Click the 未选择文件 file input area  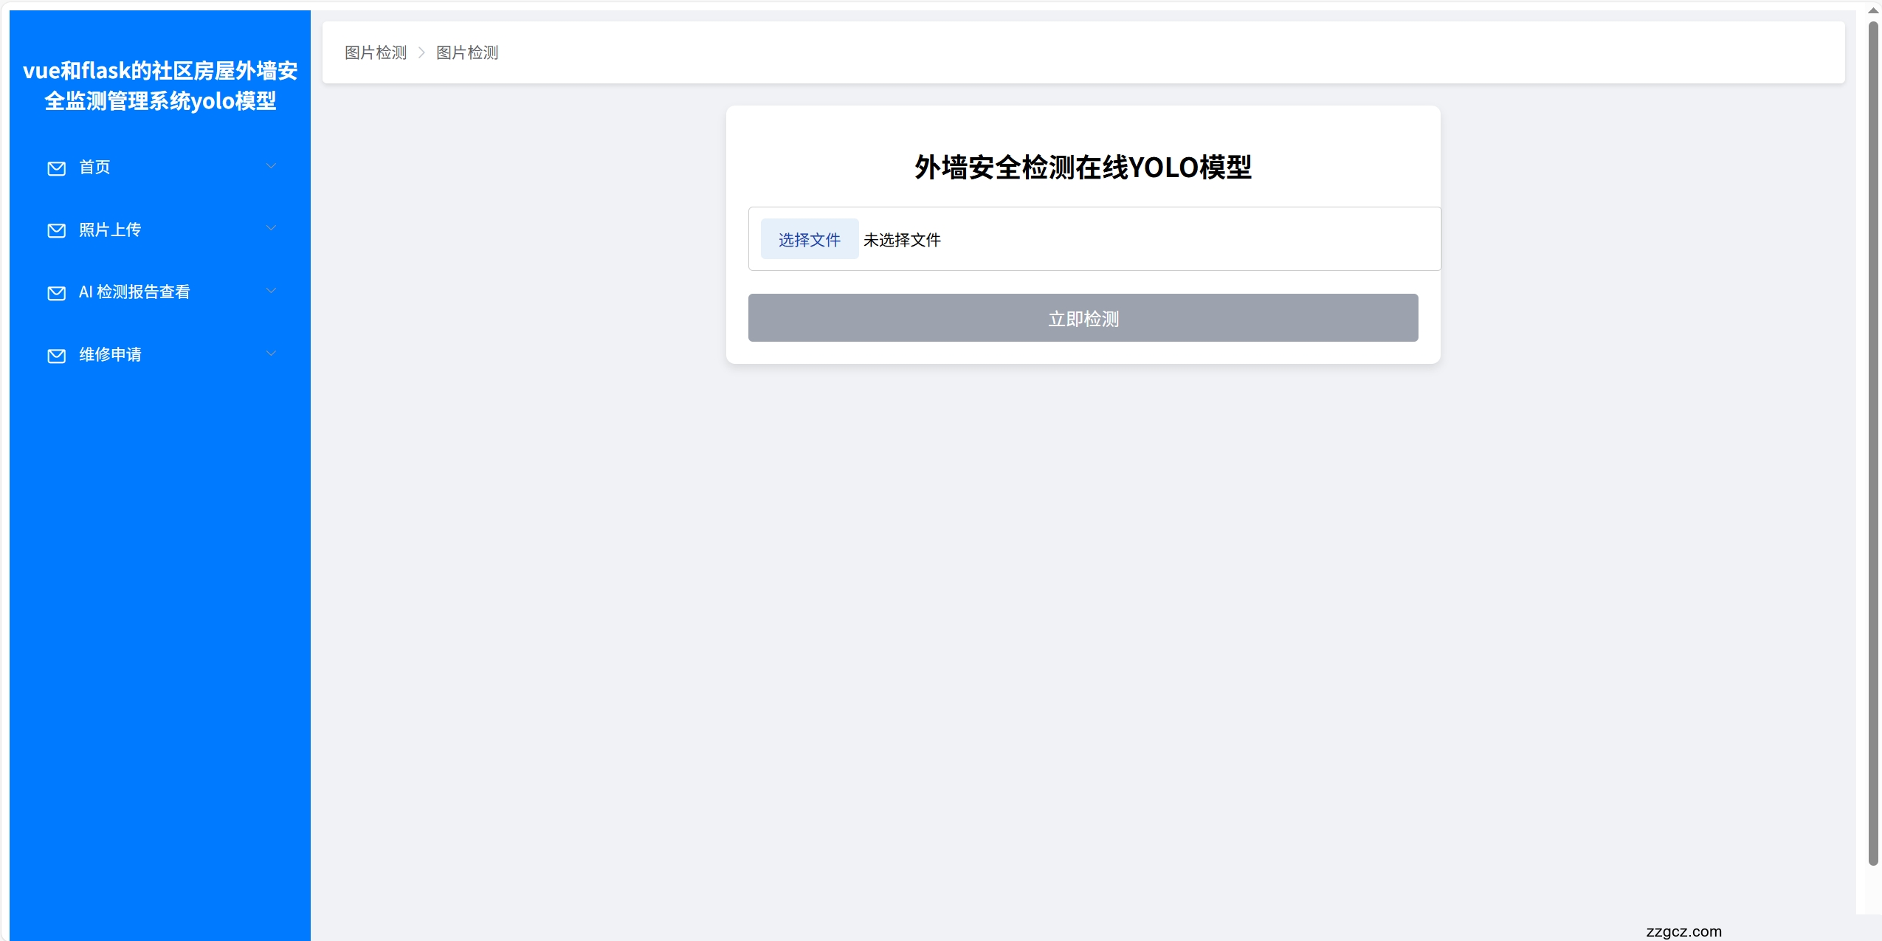(902, 239)
